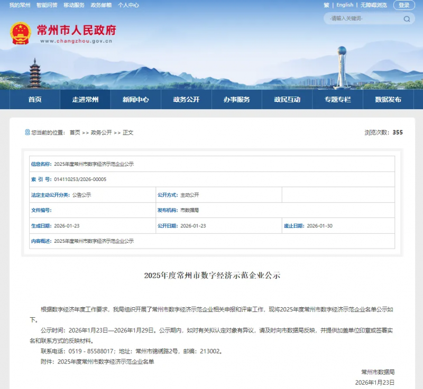Enable 无障碍浏览 accessibility mode
The height and width of the screenshot is (389, 423).
tap(373, 5)
